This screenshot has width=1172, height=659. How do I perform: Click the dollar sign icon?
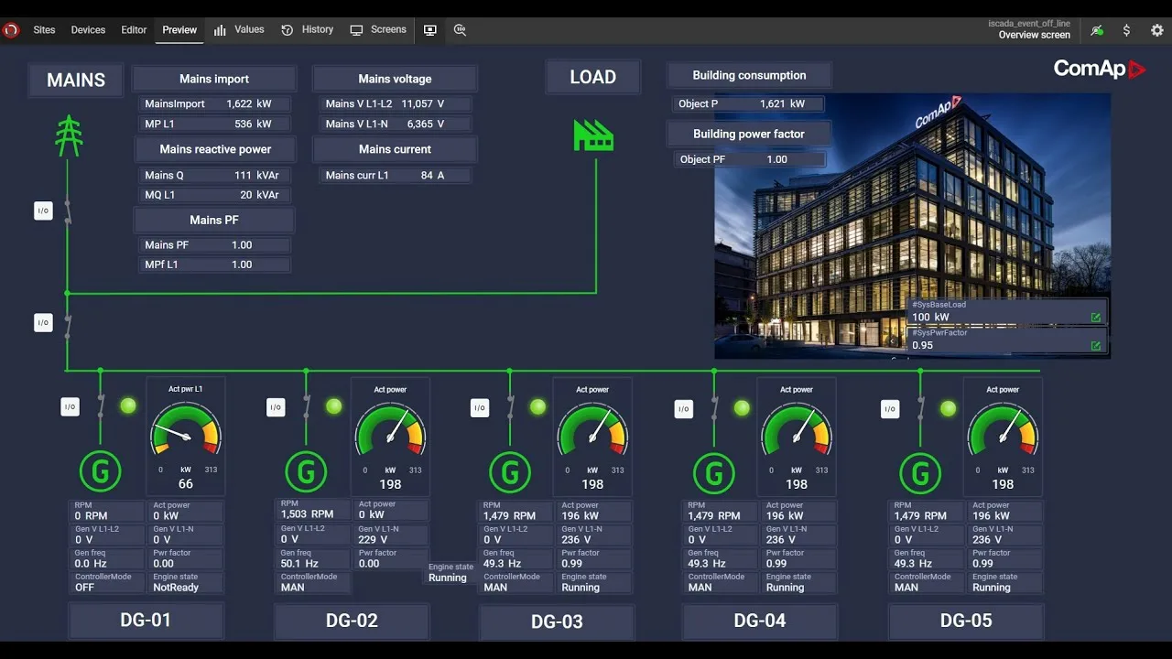(1126, 30)
